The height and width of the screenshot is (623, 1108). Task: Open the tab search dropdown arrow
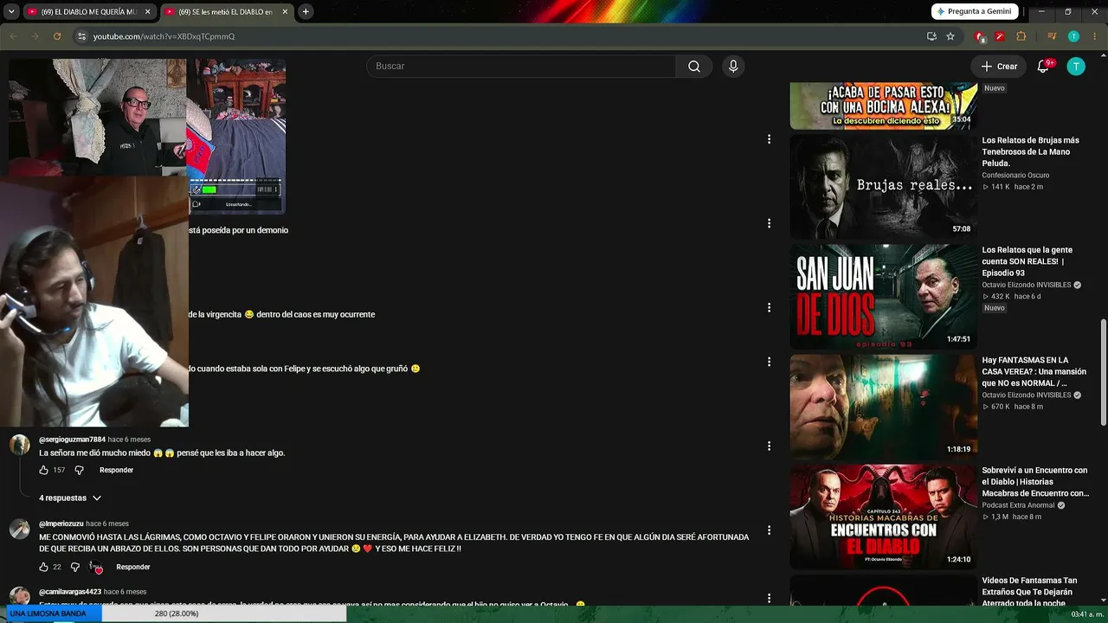(x=11, y=12)
